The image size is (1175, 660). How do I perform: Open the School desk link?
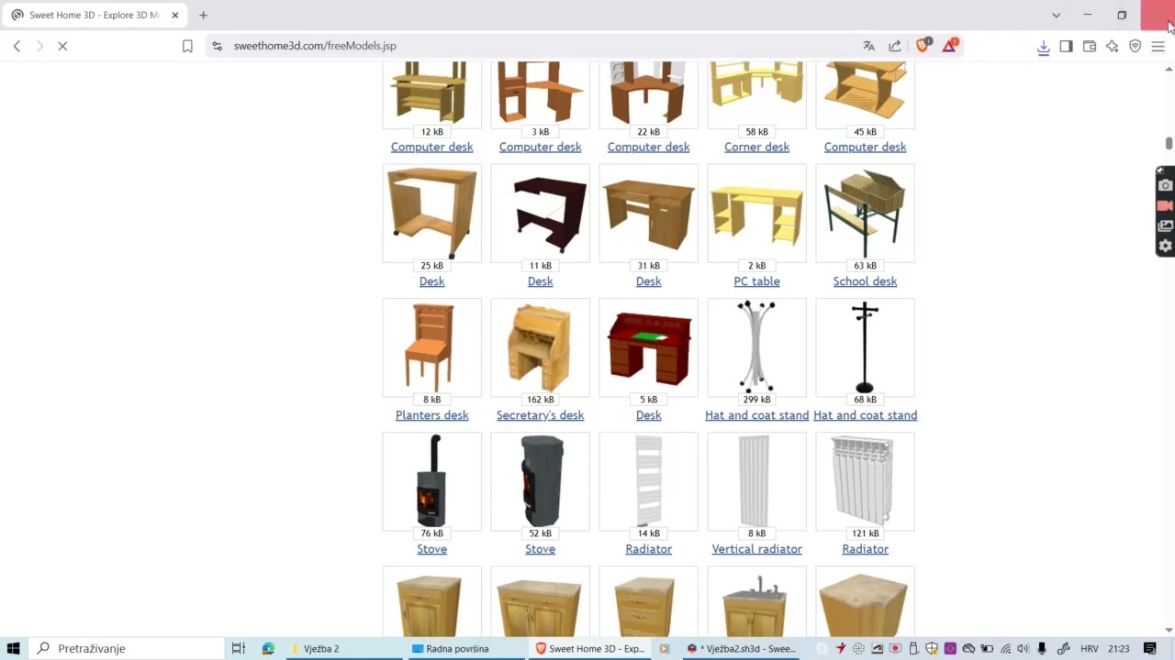(x=865, y=281)
